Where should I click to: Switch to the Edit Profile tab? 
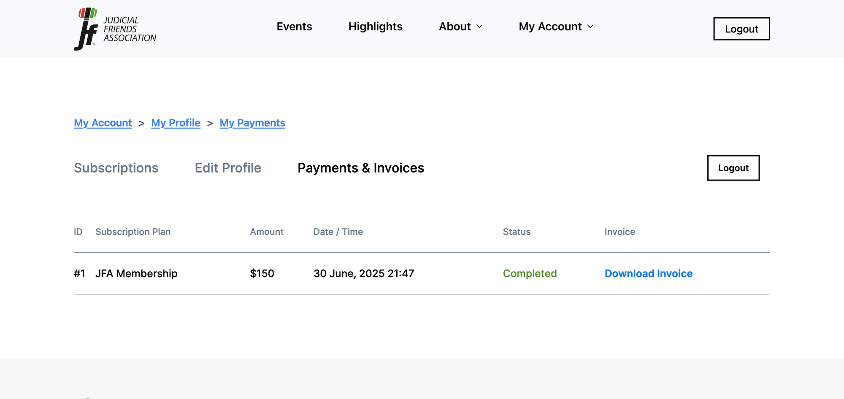point(228,168)
